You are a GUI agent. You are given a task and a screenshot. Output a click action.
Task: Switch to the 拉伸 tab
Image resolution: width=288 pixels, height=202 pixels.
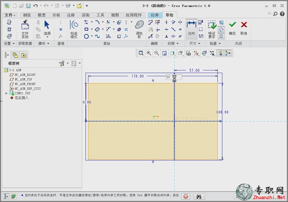click(x=154, y=15)
